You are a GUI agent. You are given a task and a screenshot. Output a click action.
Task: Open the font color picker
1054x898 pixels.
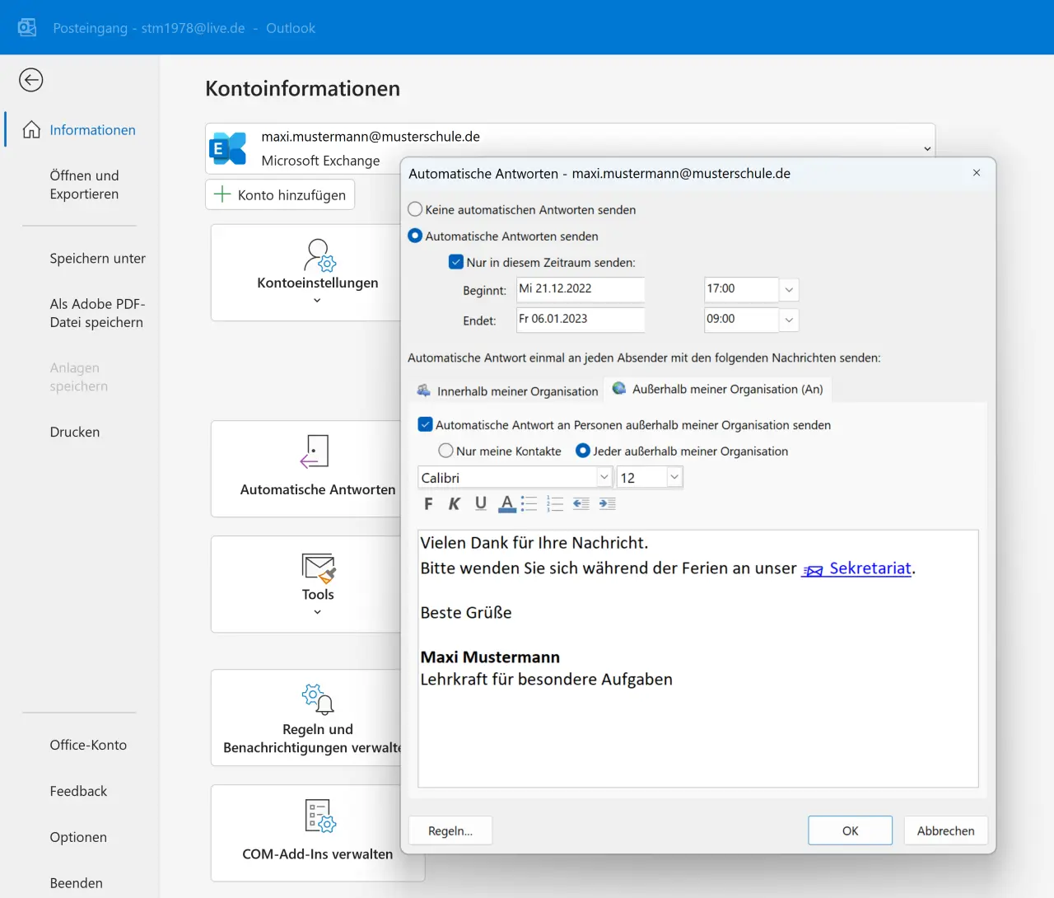point(507,503)
